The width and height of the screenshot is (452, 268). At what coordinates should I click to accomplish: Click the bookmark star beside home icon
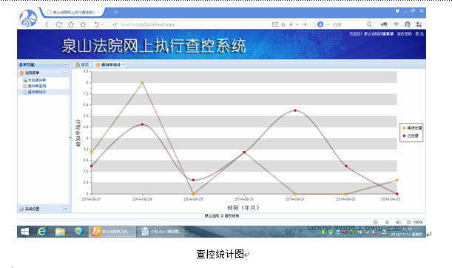coord(83,24)
